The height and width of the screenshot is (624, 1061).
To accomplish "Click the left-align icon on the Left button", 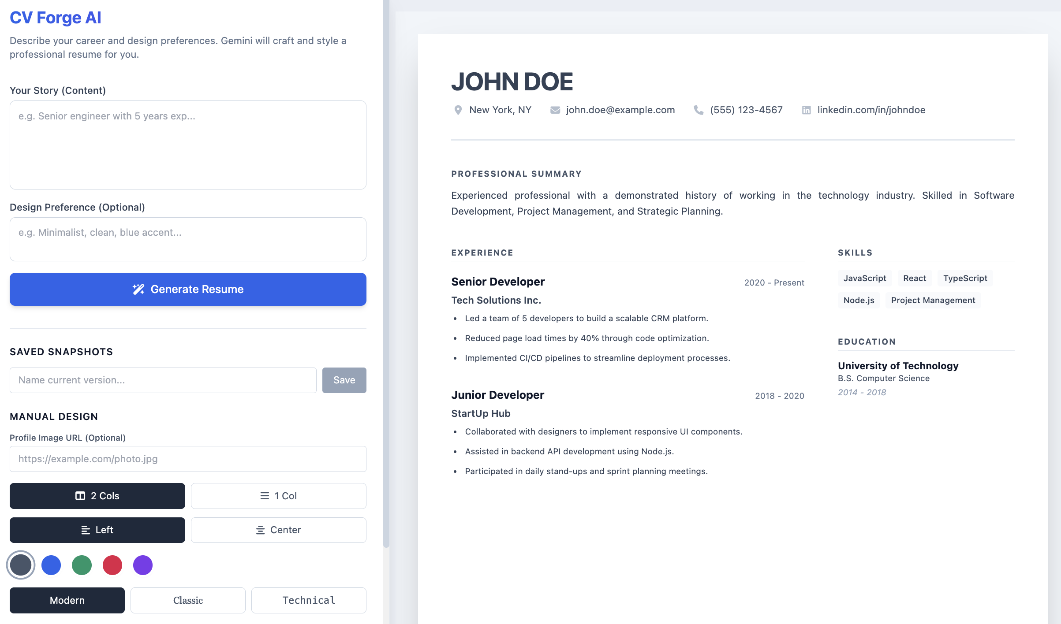I will 86,530.
